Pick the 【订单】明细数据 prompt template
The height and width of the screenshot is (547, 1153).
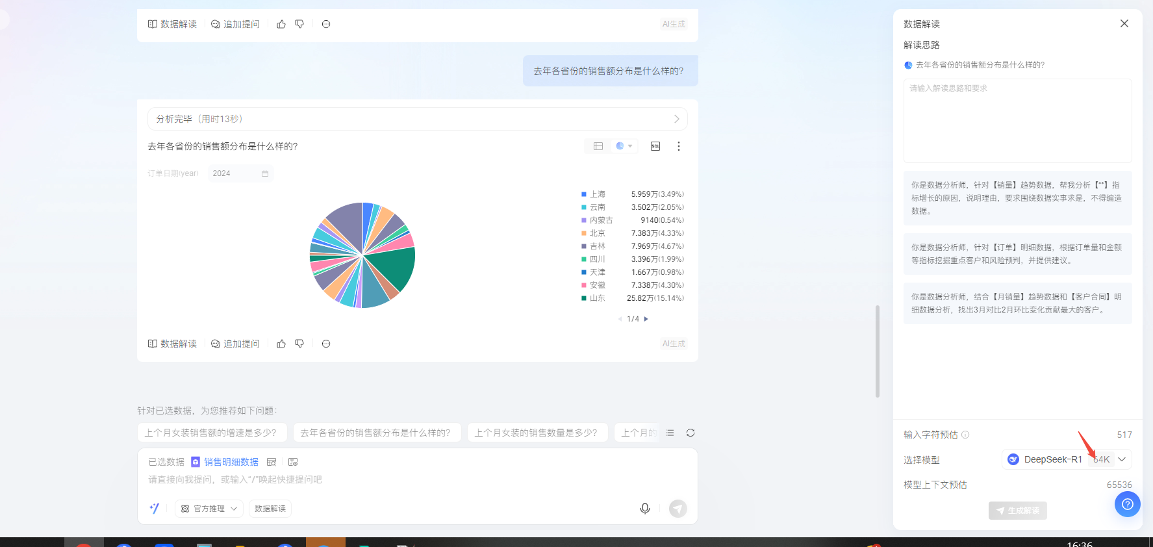1017,254
